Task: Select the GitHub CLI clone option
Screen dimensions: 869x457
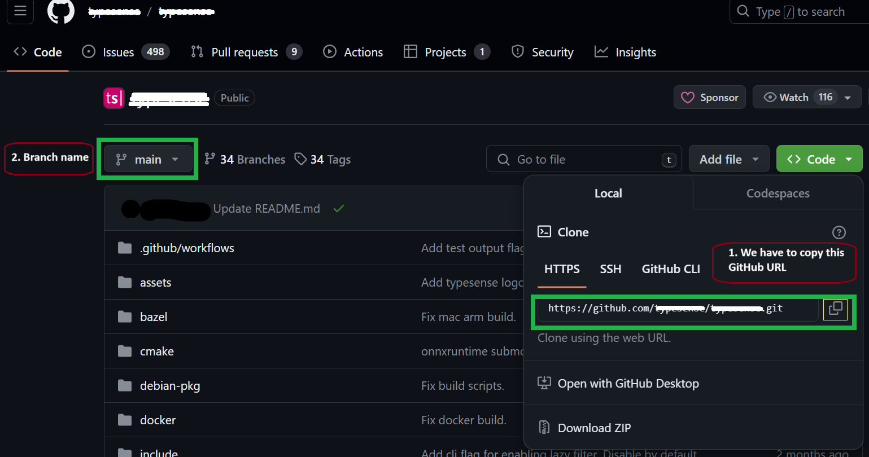Action: pyautogui.click(x=670, y=269)
